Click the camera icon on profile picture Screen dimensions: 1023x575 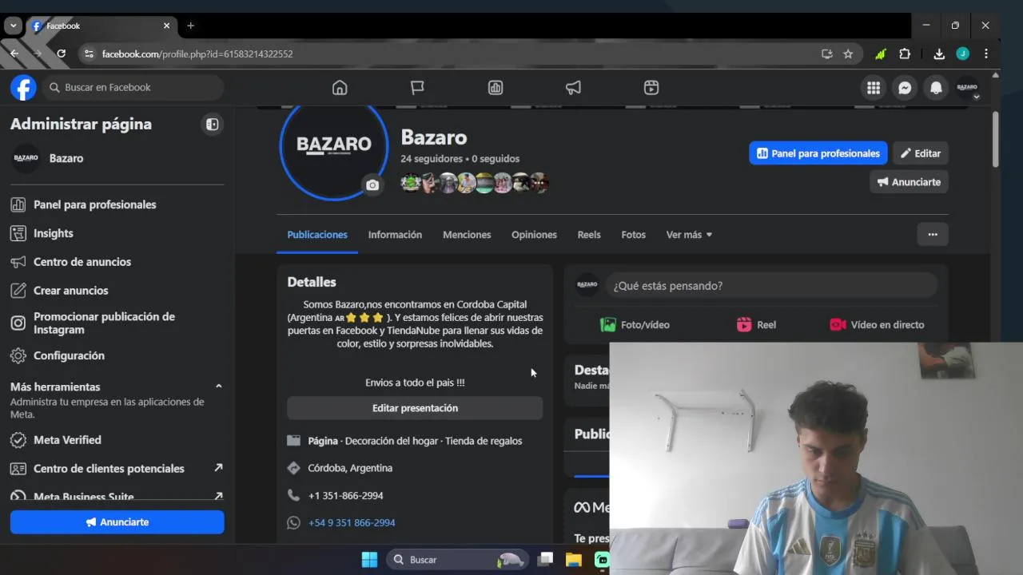tap(372, 185)
